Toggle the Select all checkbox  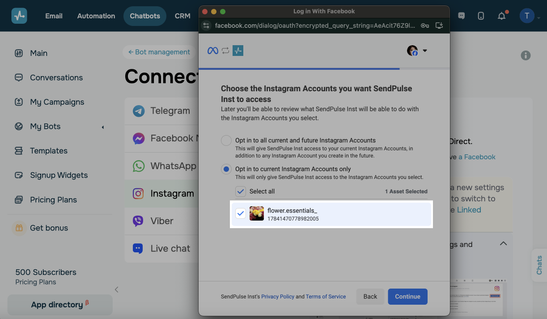pos(241,191)
